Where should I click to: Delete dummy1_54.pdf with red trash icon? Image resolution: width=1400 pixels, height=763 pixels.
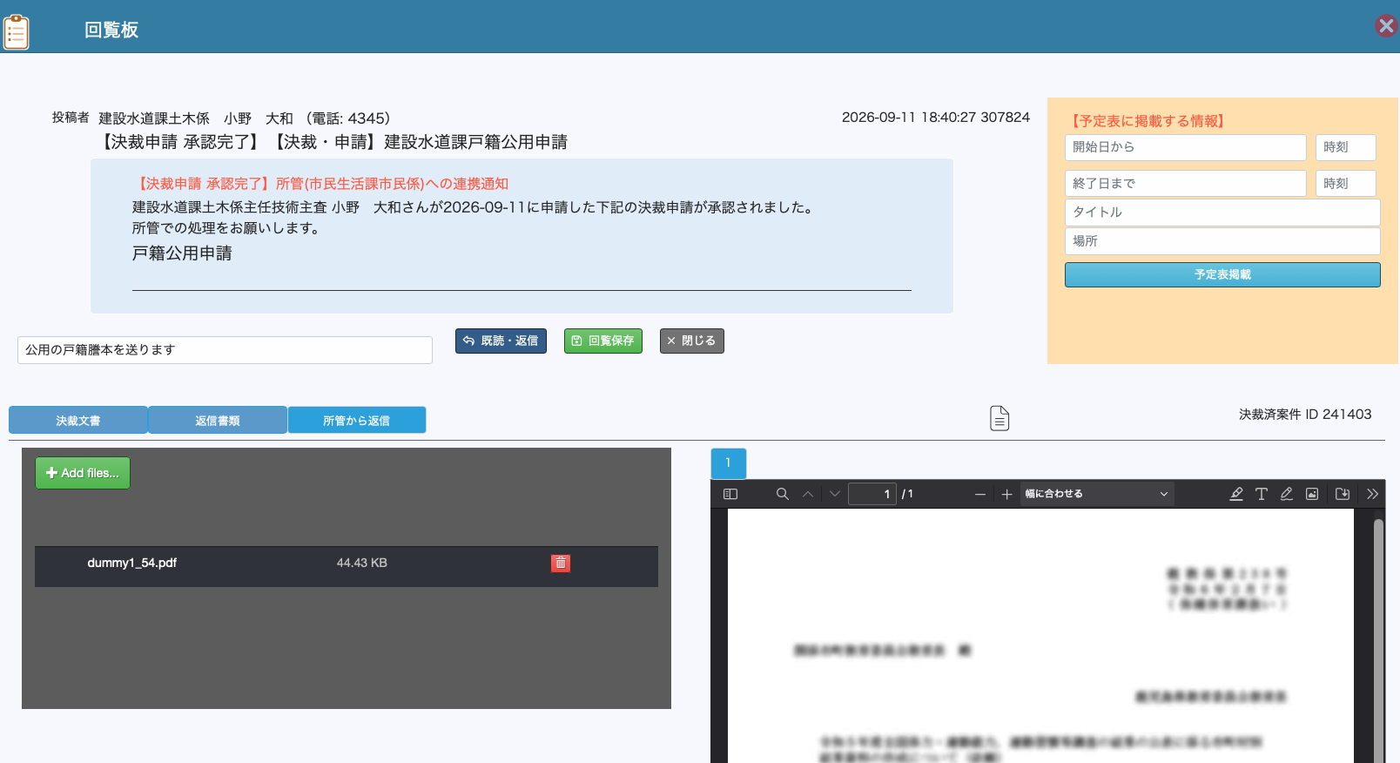561,563
